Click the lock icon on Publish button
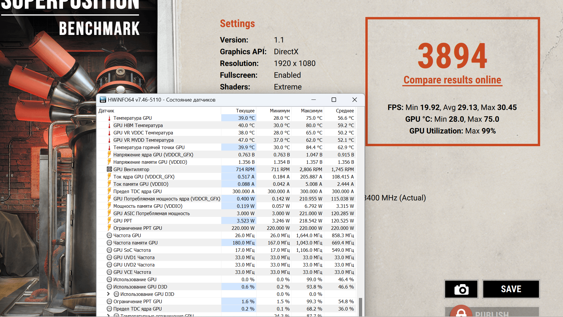This screenshot has width=563, height=317. pyautogui.click(x=461, y=313)
